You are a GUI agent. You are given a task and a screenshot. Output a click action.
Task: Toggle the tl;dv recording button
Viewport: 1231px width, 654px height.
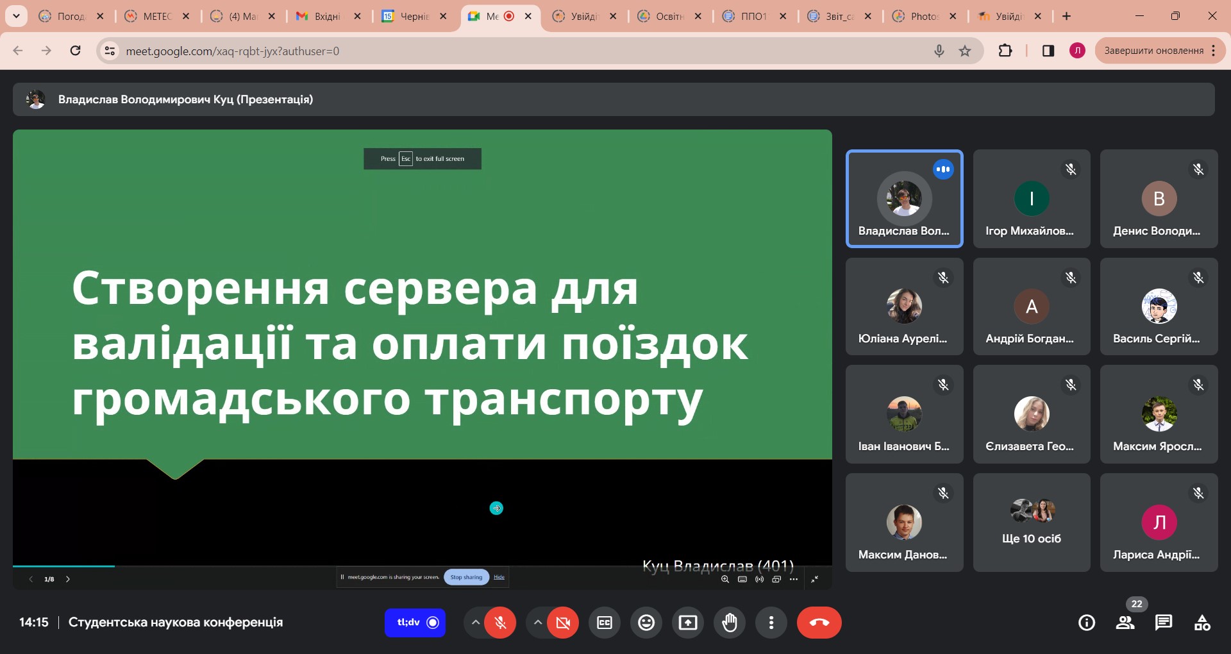415,623
